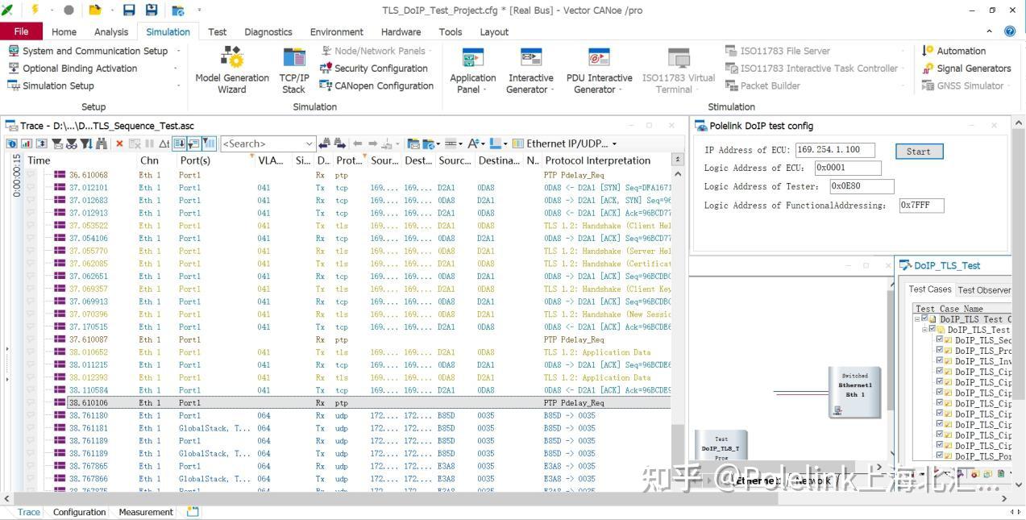Collapse the DoIP_TLS_Test tree node

pos(924,330)
